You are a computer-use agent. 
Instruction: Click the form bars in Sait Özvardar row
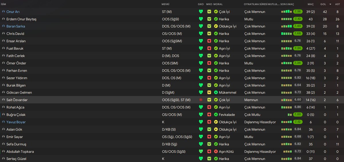pyautogui.click(x=286, y=100)
